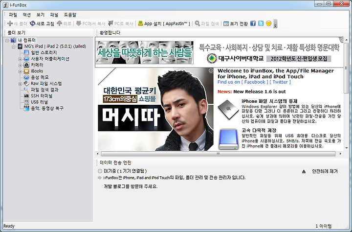Open the 보기 menu
The width and height of the screenshot is (352, 232).
tap(41, 15)
